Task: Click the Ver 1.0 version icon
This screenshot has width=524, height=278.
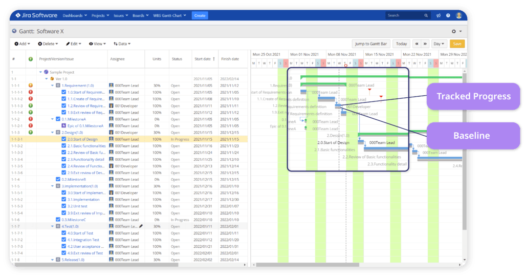Action: (52, 79)
